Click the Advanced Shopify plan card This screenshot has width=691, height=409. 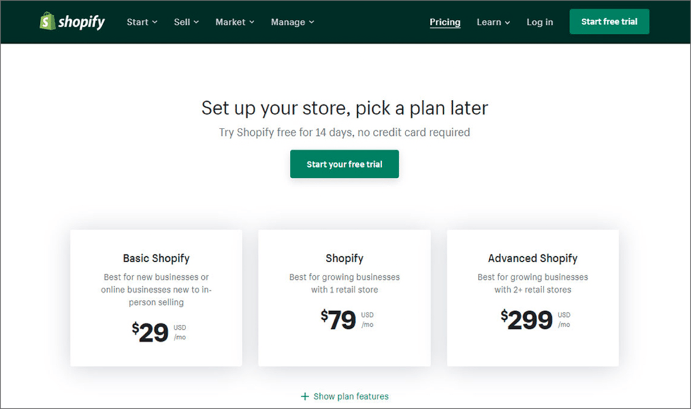[532, 297]
